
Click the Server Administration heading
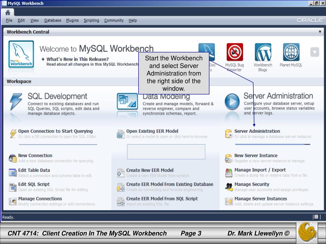click(x=278, y=96)
